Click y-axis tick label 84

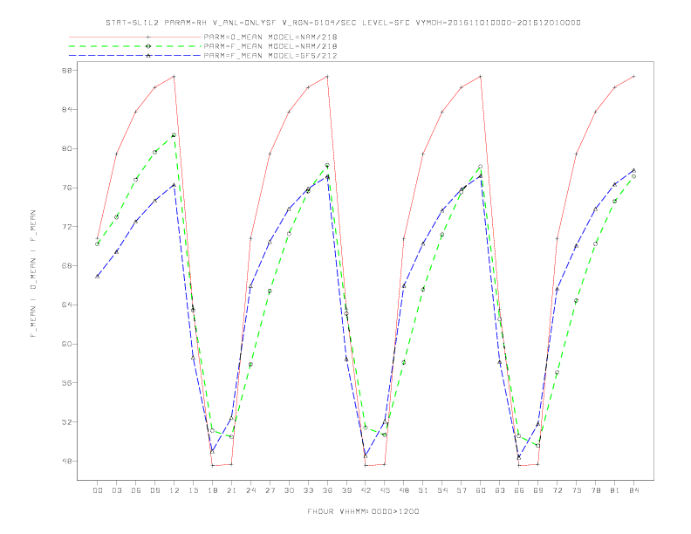[x=68, y=110]
